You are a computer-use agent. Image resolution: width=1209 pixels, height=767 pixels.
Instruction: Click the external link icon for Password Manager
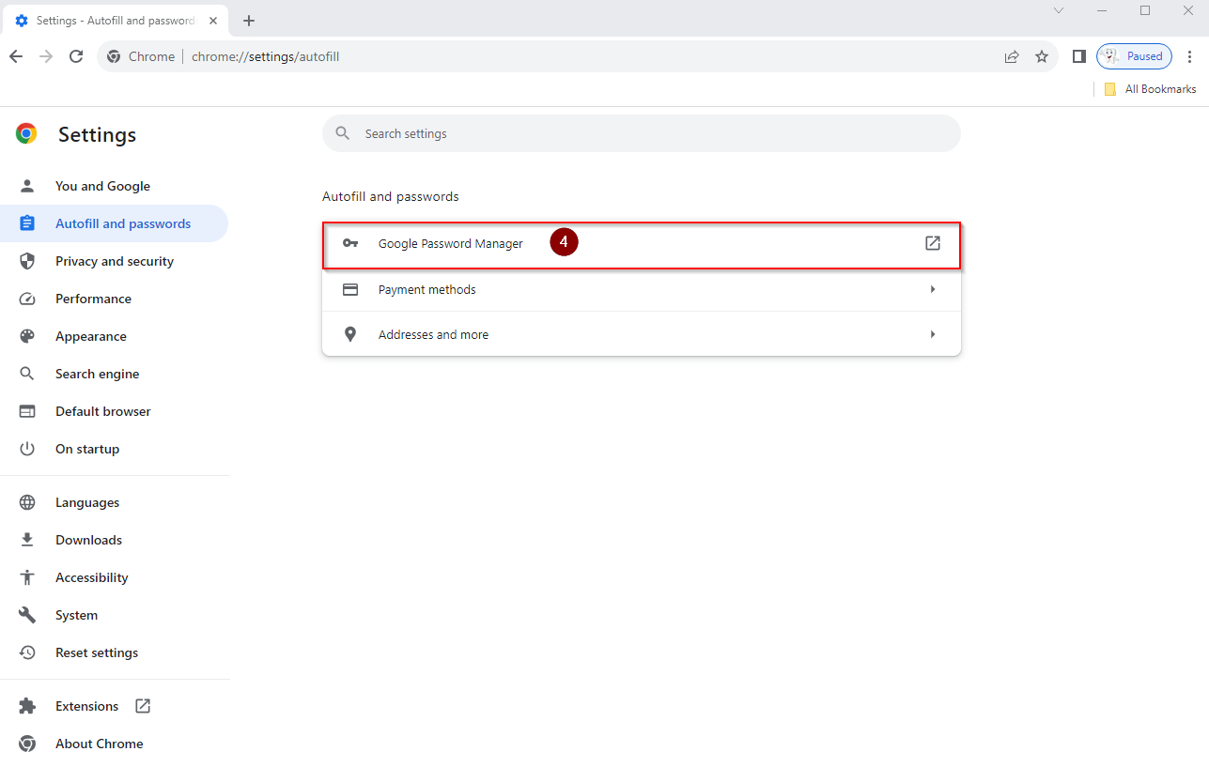[933, 243]
